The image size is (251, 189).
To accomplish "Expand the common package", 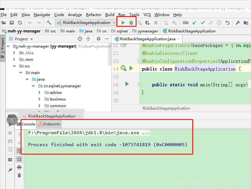I will (40, 106).
